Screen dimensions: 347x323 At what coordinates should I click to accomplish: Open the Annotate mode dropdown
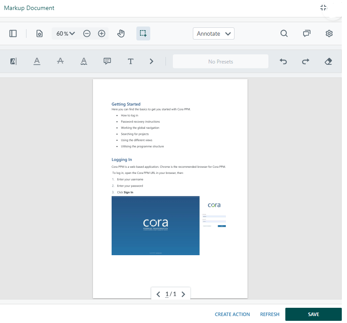(x=214, y=33)
